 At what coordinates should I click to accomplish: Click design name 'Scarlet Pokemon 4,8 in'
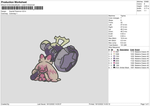(17, 11)
